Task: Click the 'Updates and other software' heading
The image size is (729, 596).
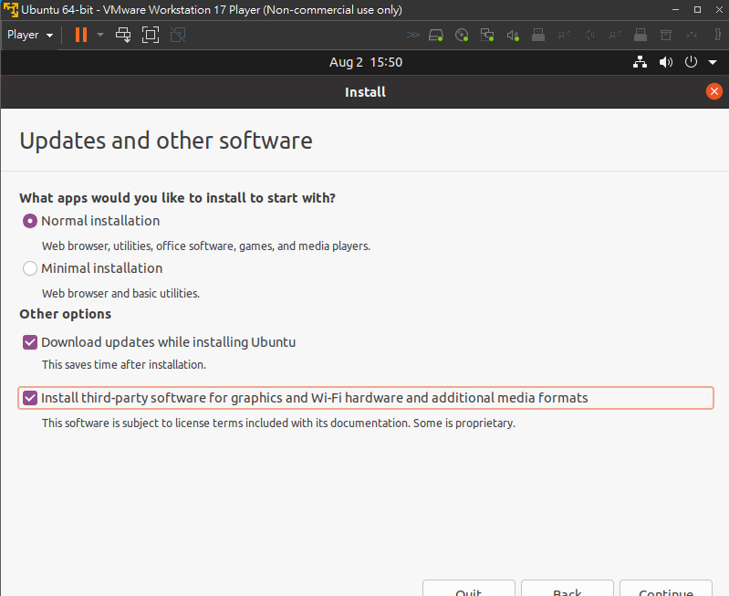Action: 166,141
